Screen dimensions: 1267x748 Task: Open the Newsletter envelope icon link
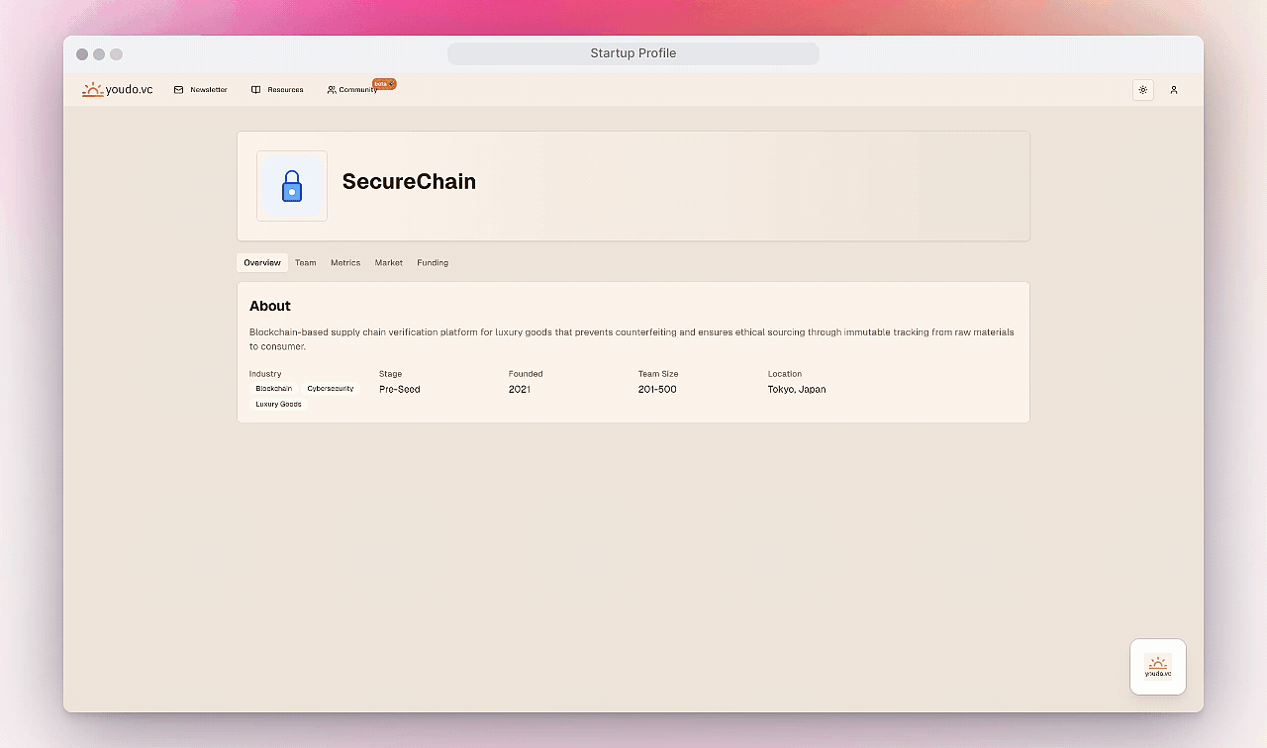[179, 90]
